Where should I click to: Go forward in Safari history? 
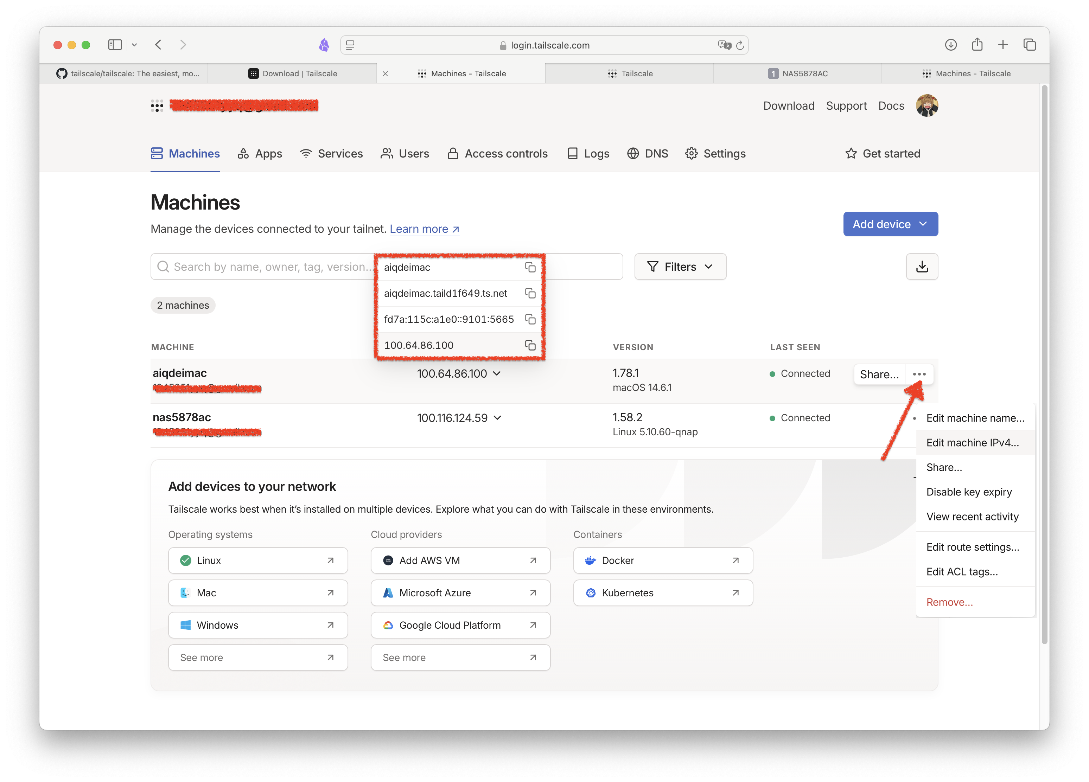(183, 45)
